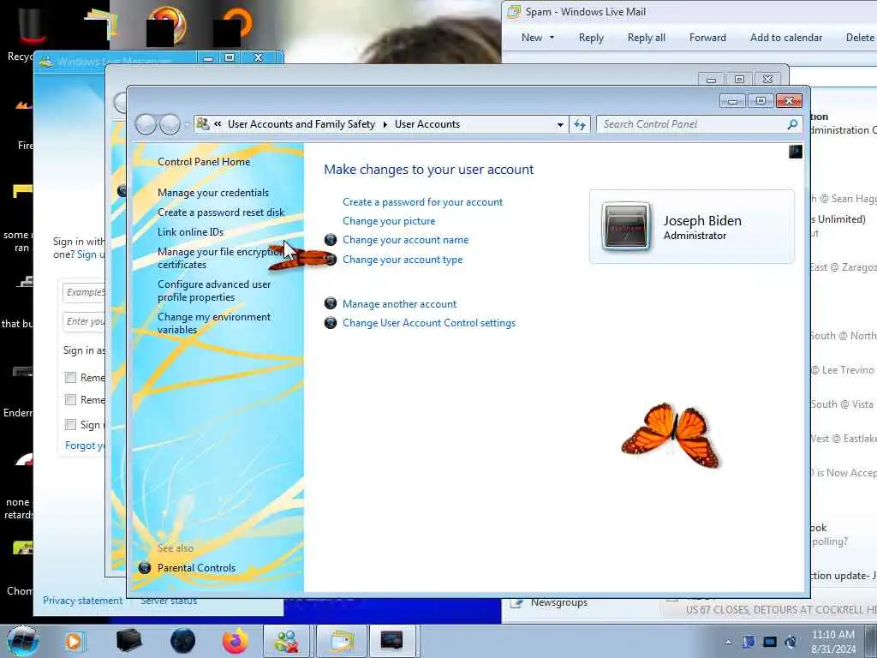Switch to Windows Live Mail taskbar button
The image size is (877, 658).
(x=341, y=641)
